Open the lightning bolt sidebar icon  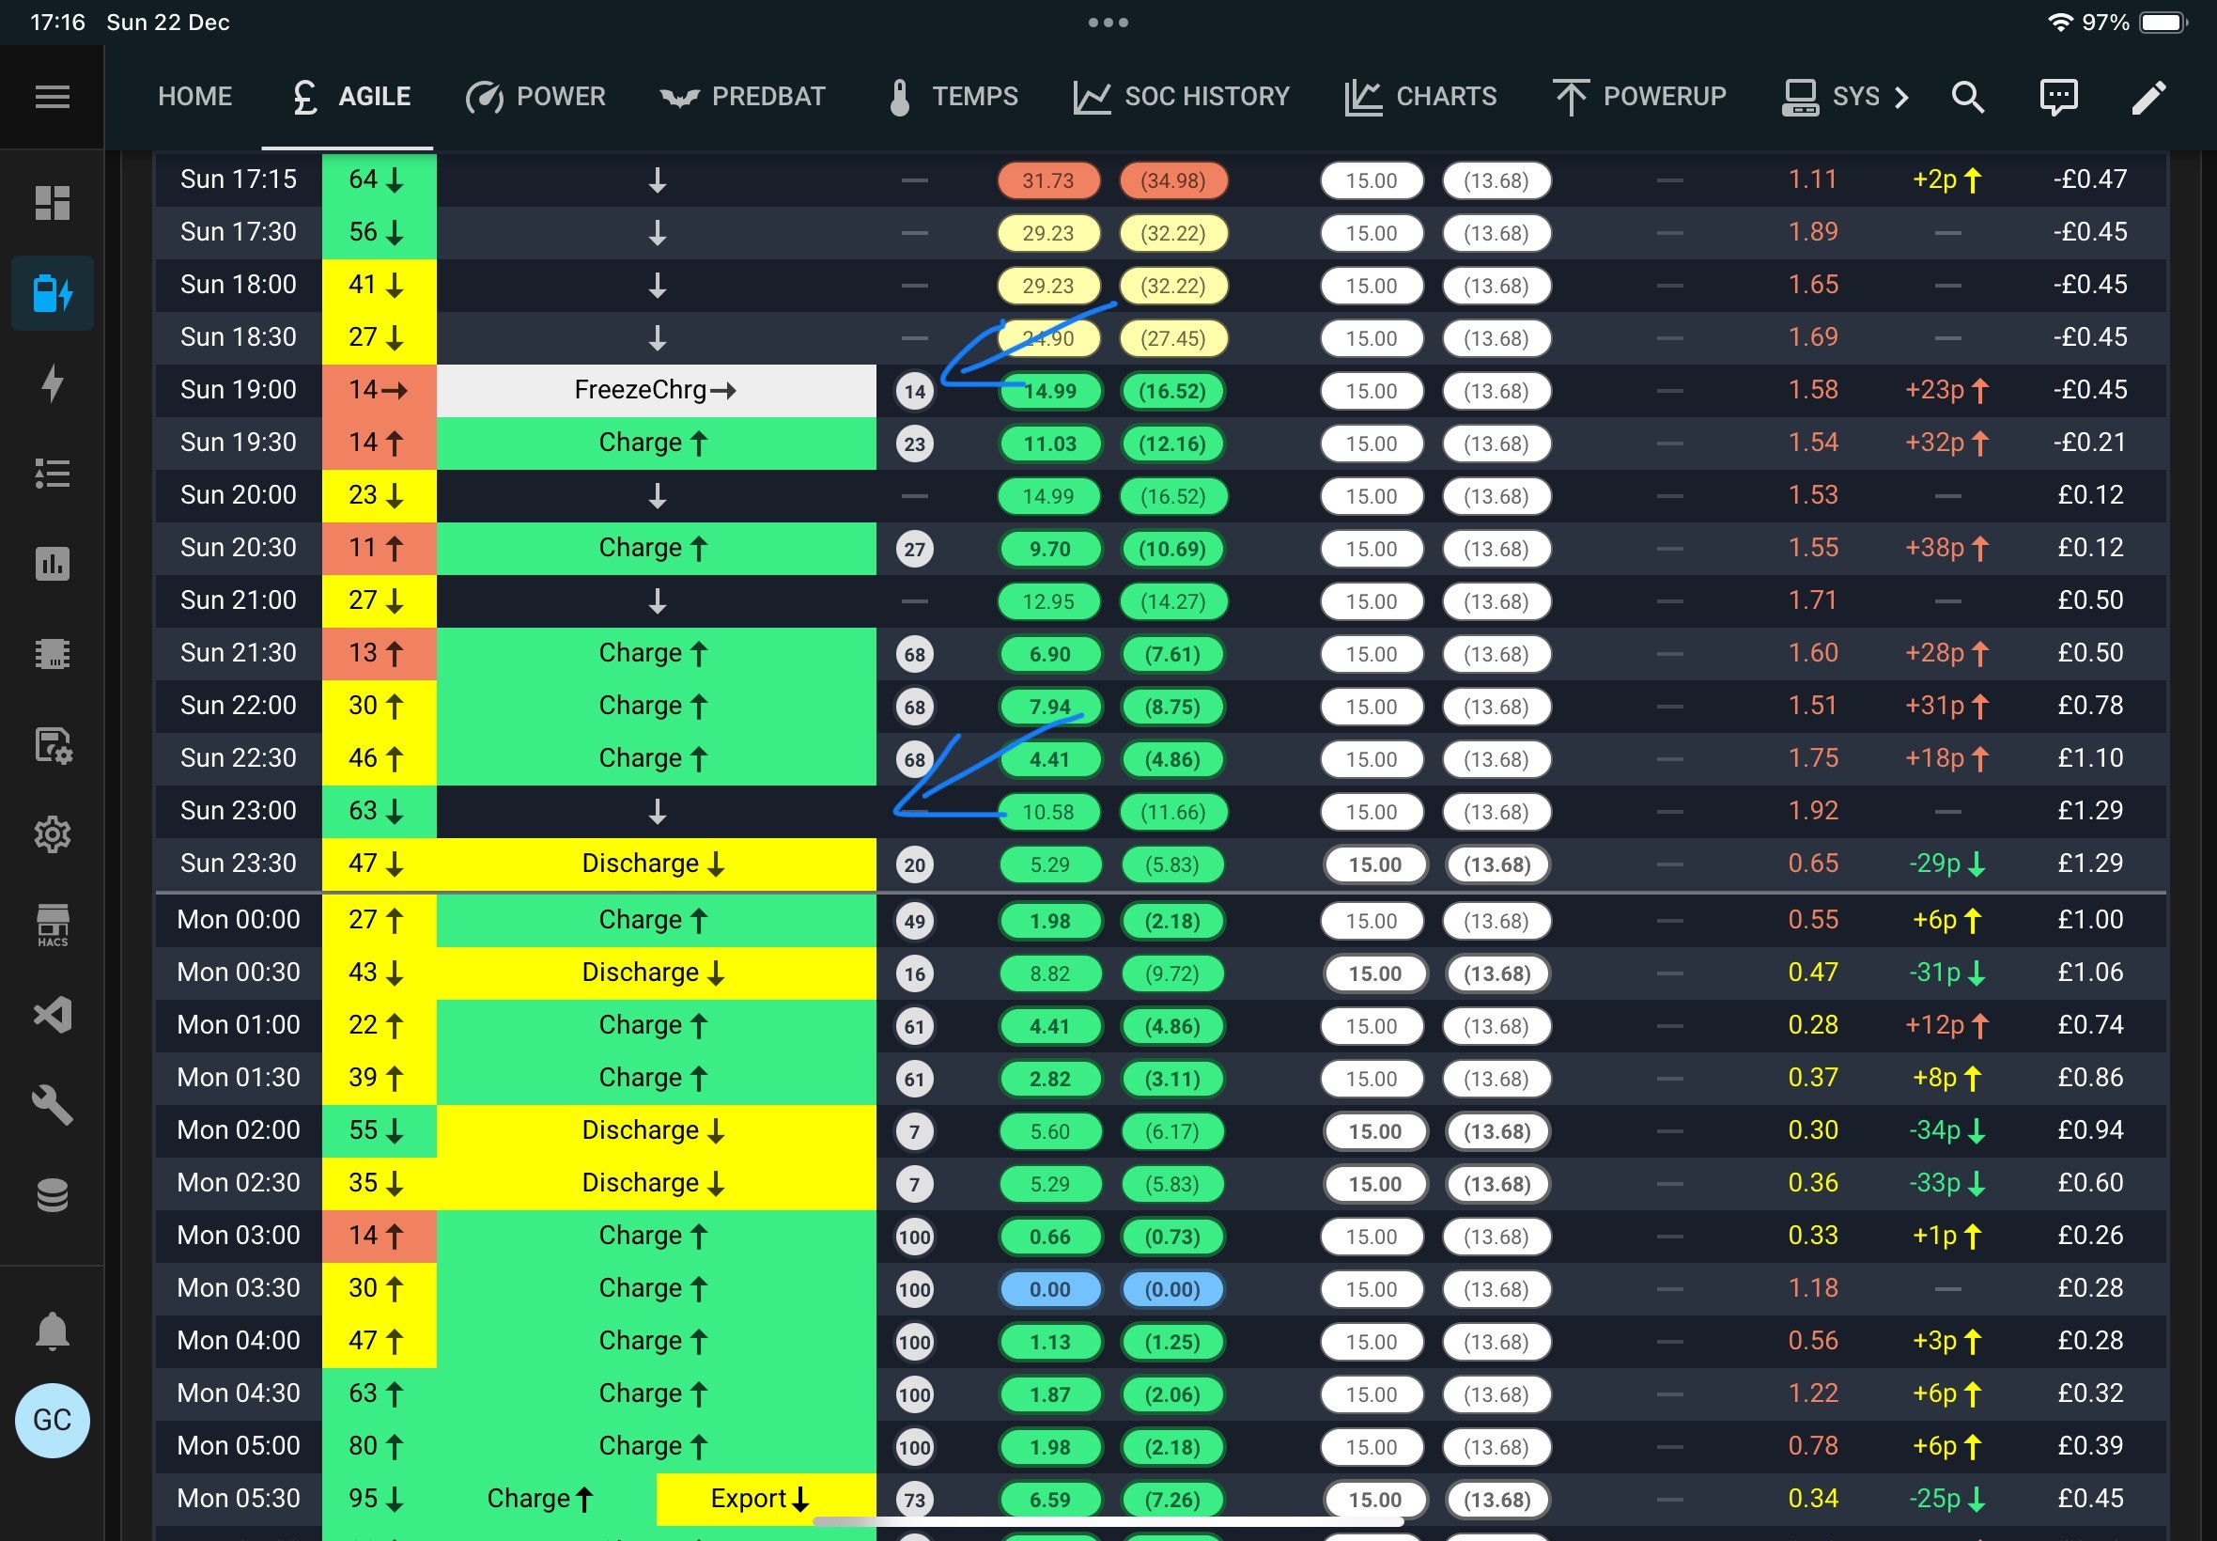52,383
